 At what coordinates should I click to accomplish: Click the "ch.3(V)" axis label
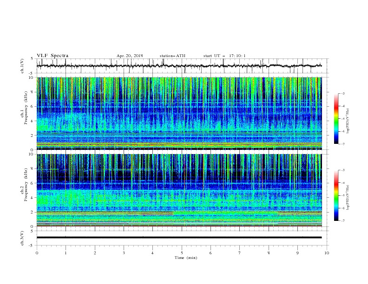pyautogui.click(x=22, y=238)
